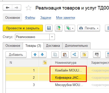Open the Статус dropdown arrow

[52, 37]
